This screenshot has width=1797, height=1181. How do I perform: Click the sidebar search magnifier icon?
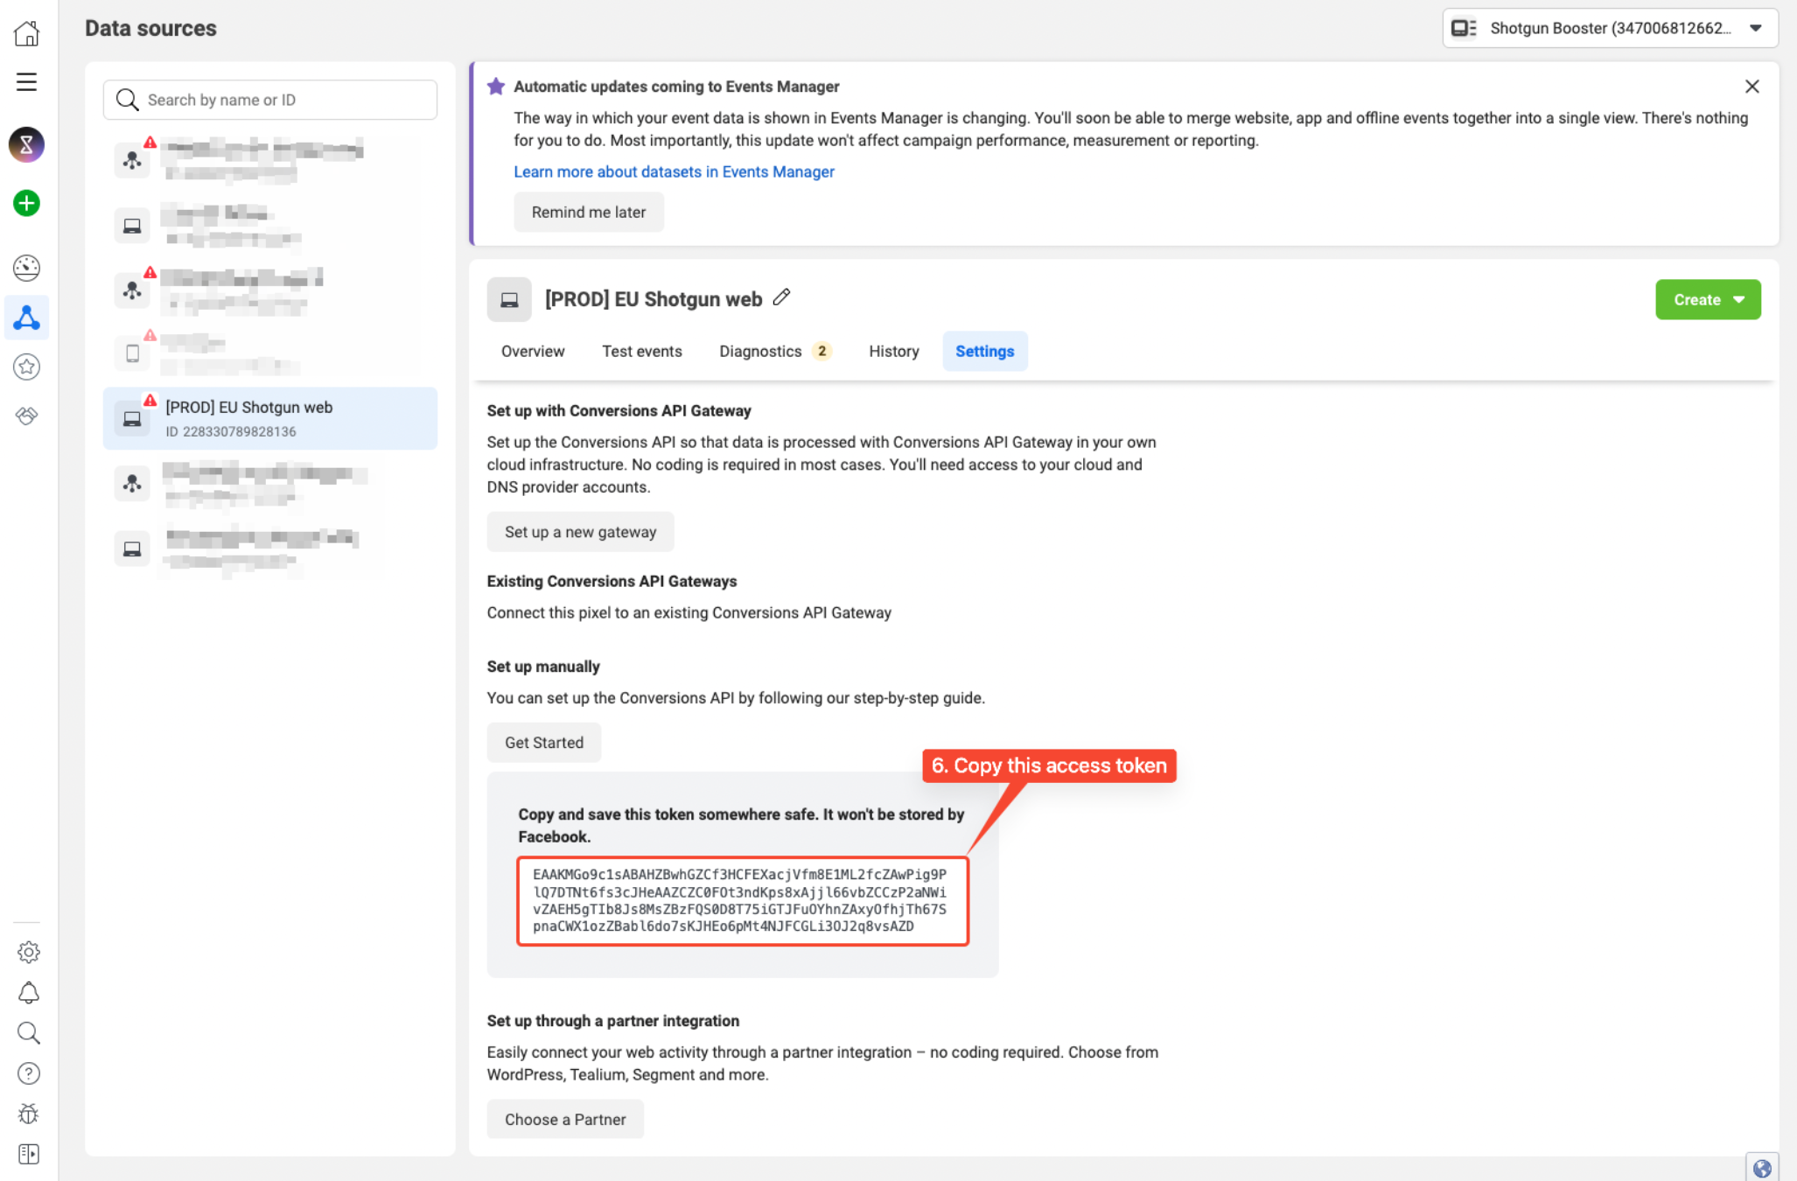(29, 1033)
